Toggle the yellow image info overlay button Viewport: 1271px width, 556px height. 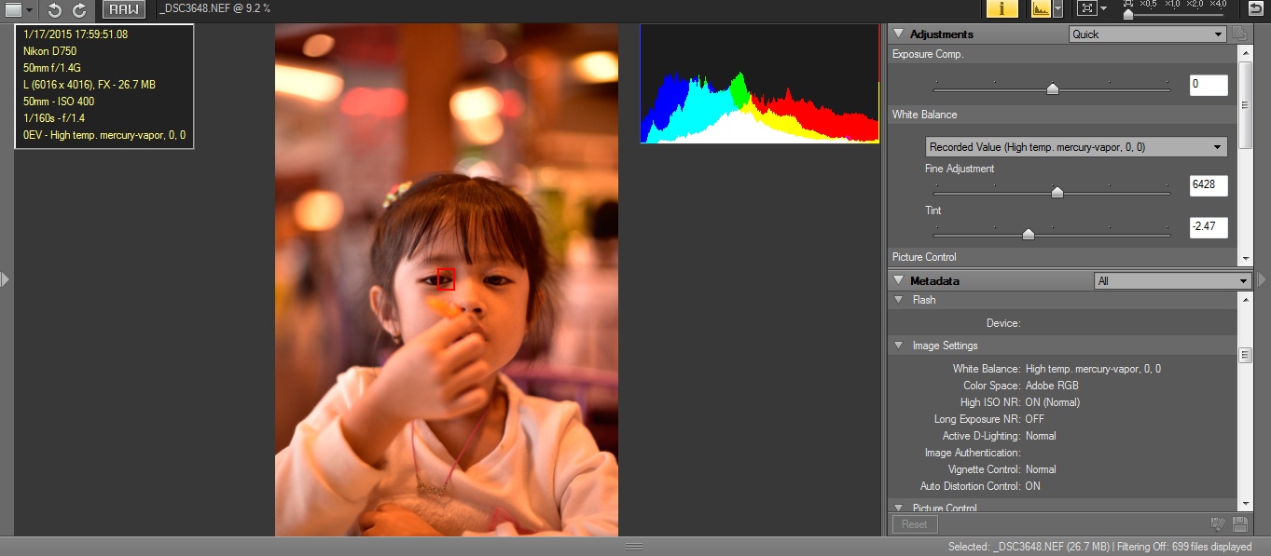[1002, 9]
